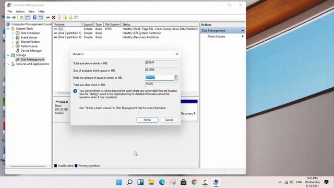Image resolution: width=334 pixels, height=188 pixels.
Task: Expand the Shared Folders node
Action: coord(13,42)
